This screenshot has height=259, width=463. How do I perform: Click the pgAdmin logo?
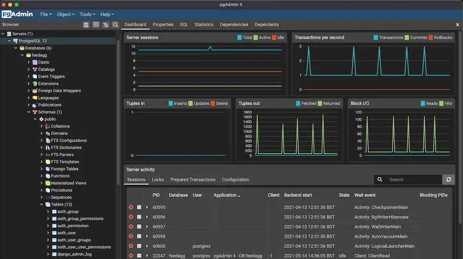coord(17,14)
